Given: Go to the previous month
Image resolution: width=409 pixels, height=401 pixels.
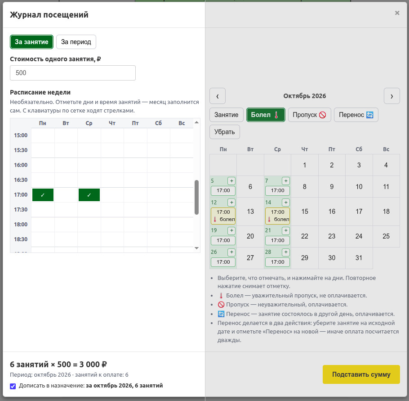Looking at the screenshot, I should click(218, 96).
